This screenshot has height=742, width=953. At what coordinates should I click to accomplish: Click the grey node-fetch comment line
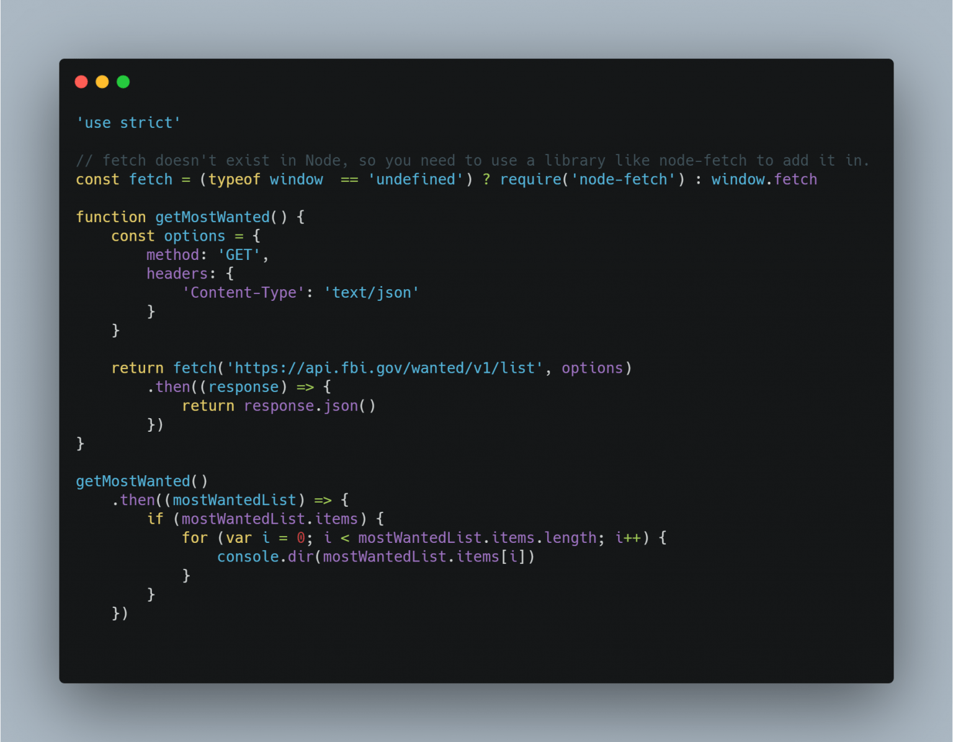(x=473, y=161)
